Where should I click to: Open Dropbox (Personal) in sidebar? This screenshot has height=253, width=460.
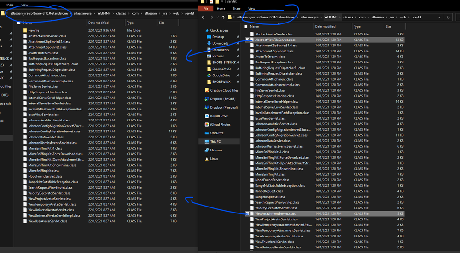pyautogui.click(x=224, y=107)
